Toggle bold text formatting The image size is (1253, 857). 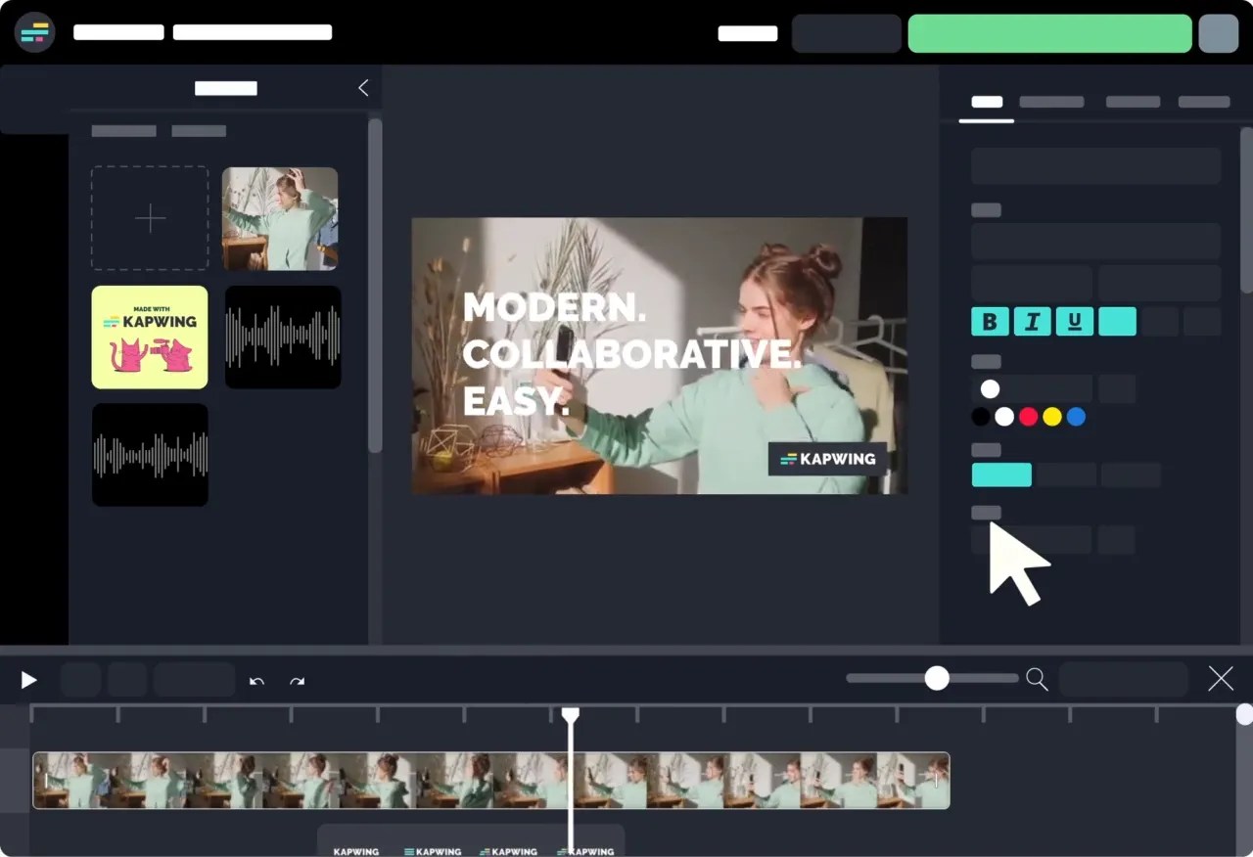pyautogui.click(x=990, y=321)
